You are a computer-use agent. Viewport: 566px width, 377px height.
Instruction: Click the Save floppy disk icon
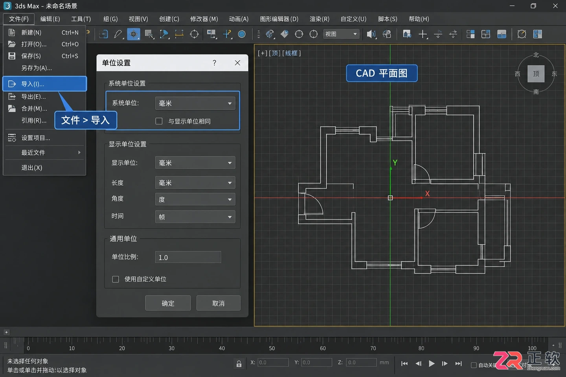tap(12, 56)
